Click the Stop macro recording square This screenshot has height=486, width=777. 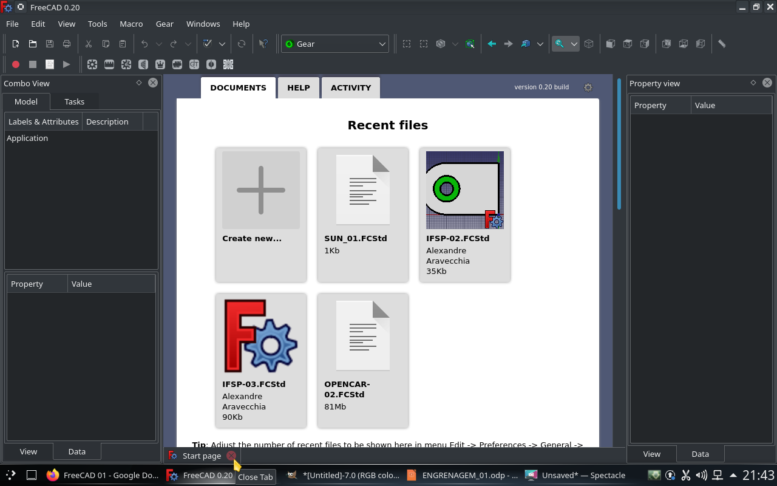[x=33, y=64]
